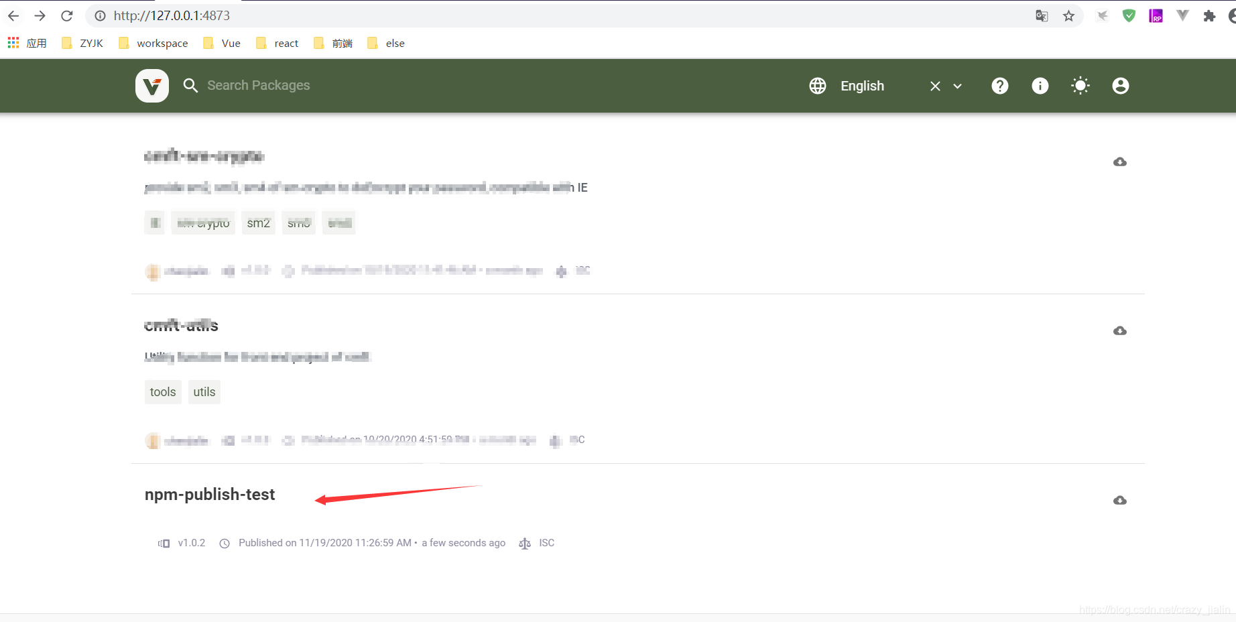Open the ZYJK bookmark folder
Screen dimensions: 1236x622
click(x=82, y=43)
